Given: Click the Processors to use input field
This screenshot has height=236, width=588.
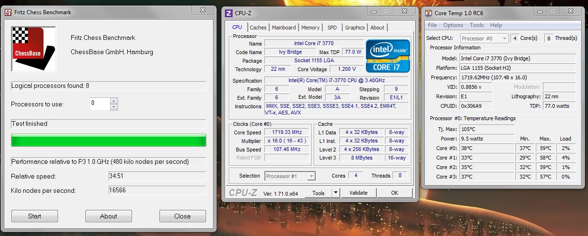Looking at the screenshot, I should [x=100, y=104].
